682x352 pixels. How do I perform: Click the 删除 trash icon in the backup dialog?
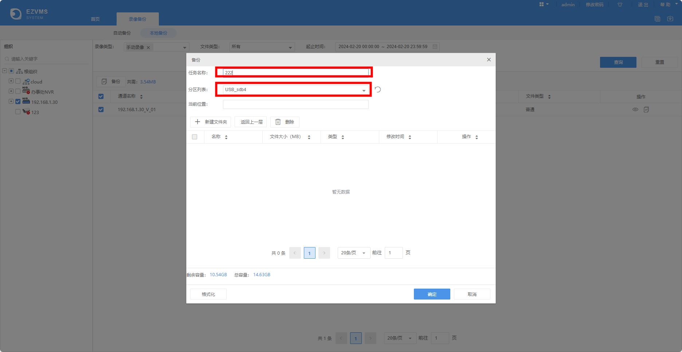tap(278, 122)
